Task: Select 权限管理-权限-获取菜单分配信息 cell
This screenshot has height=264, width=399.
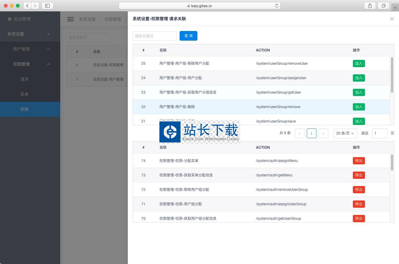Action: point(186,175)
